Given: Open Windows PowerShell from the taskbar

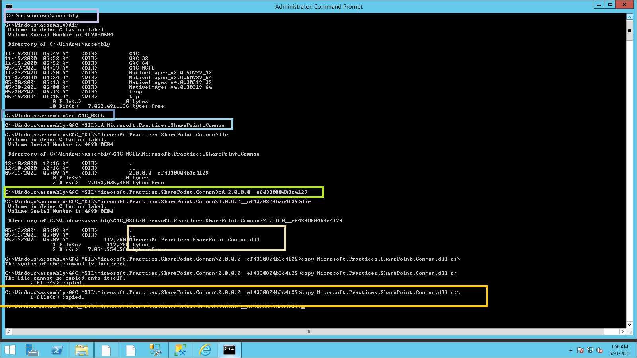Looking at the screenshot, I should click(57, 350).
